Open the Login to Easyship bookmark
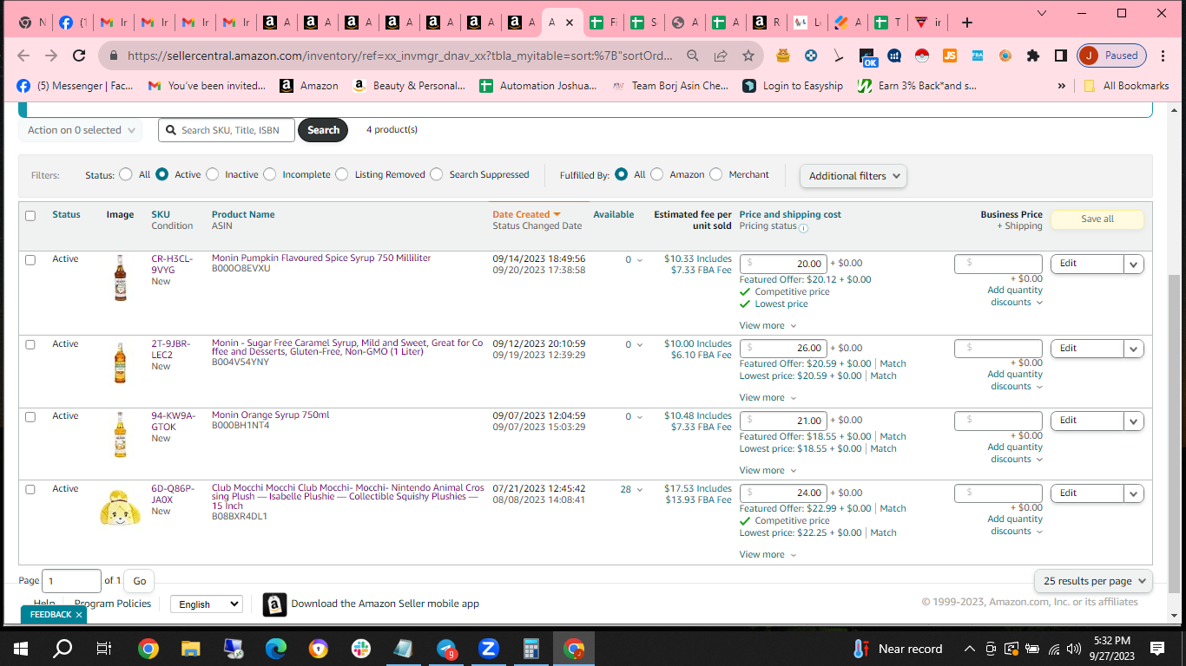 pos(793,86)
